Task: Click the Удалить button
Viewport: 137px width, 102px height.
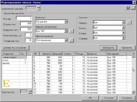Action: (x=127, y=48)
